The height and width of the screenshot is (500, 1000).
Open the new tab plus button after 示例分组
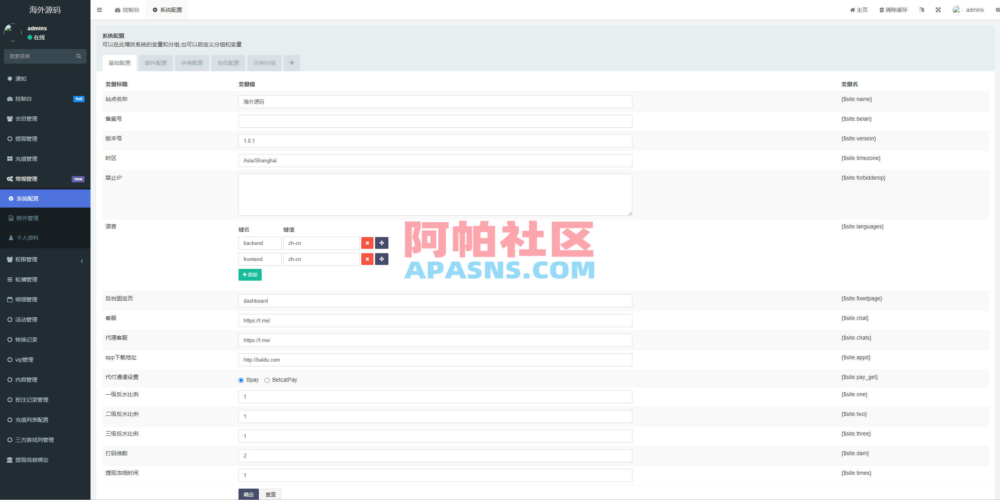(x=292, y=63)
